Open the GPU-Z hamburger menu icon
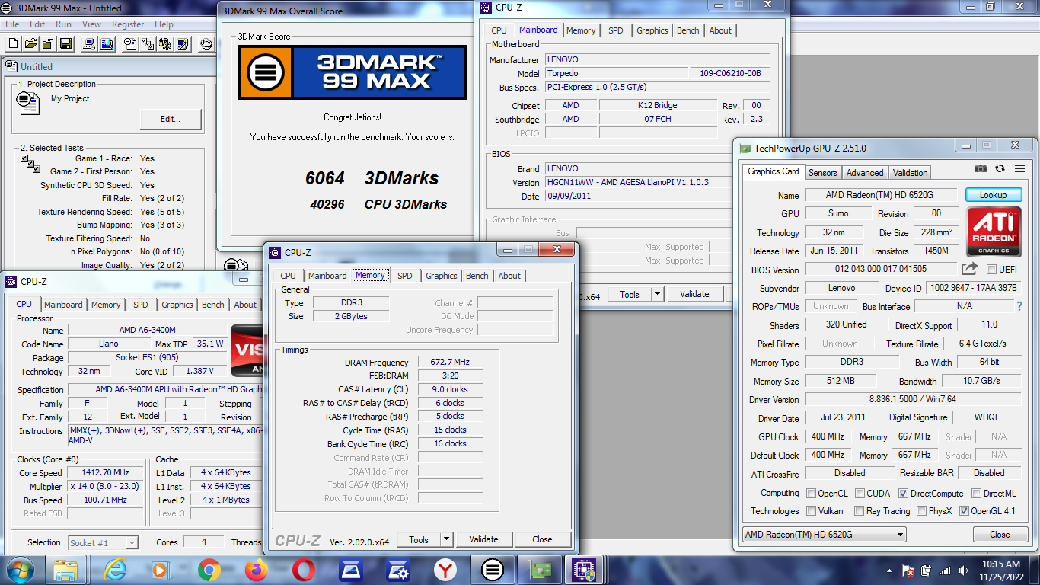 click(x=1019, y=168)
